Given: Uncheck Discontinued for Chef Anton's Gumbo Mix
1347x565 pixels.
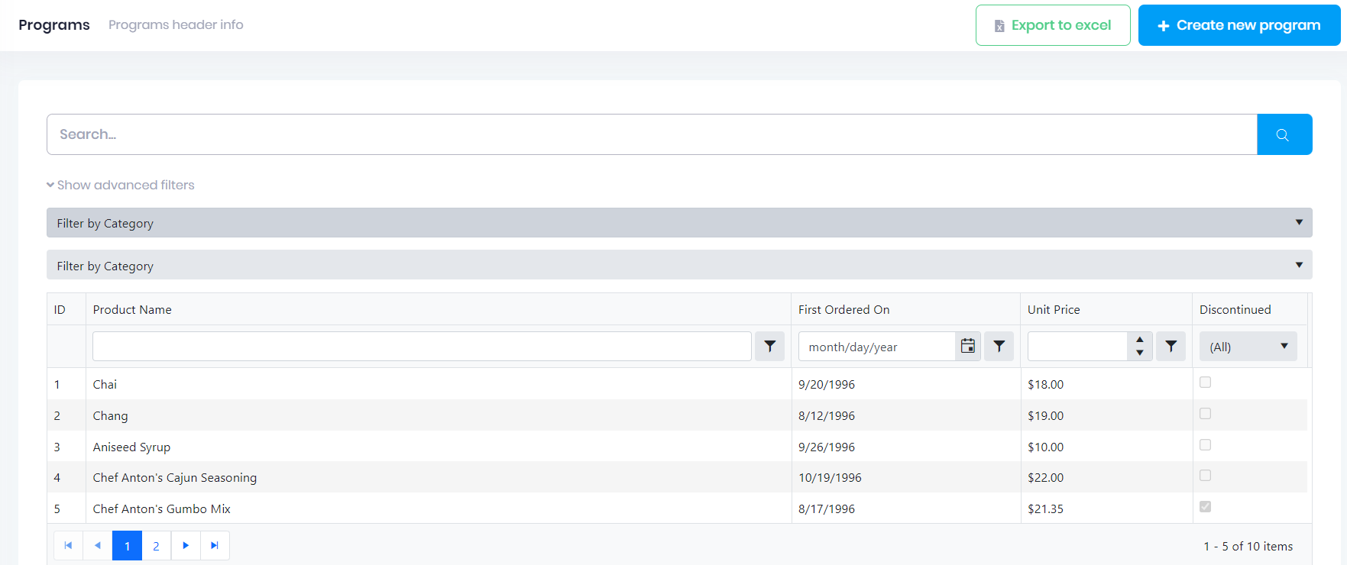Looking at the screenshot, I should point(1205,507).
